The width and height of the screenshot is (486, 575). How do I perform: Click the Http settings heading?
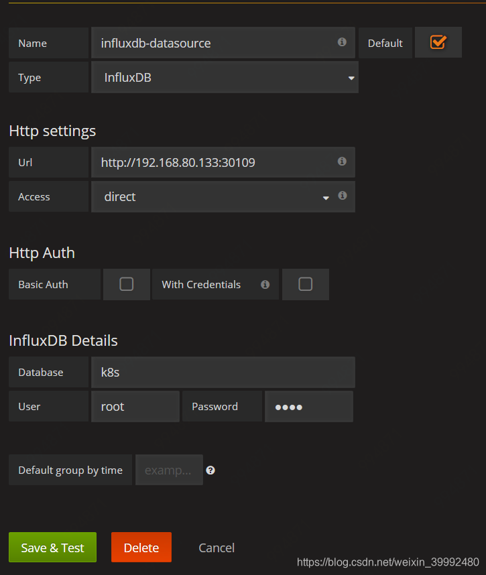[52, 131]
